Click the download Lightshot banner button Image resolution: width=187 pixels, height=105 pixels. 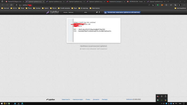(122, 12)
